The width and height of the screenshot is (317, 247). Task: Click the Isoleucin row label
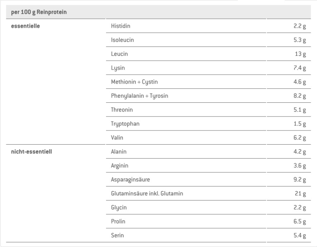coord(122,40)
